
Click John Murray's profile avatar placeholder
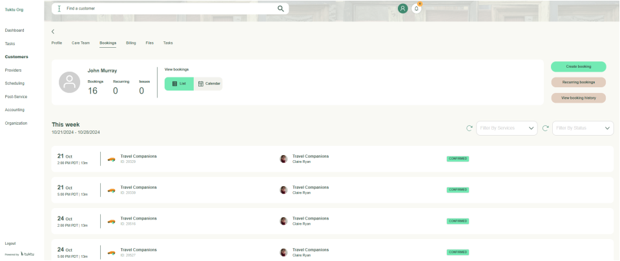(x=70, y=82)
